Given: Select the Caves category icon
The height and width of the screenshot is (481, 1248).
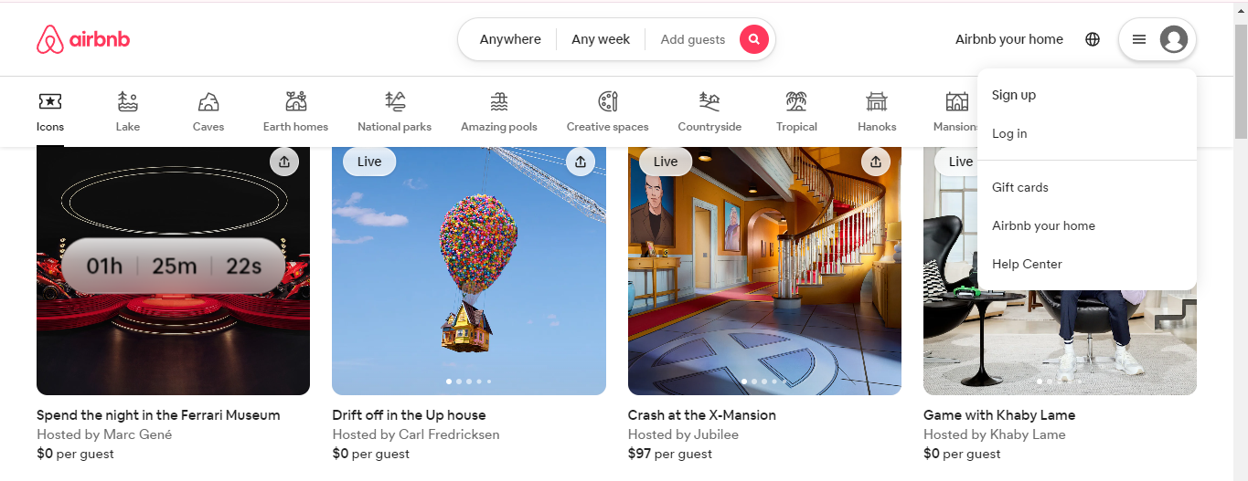Looking at the screenshot, I should (208, 101).
